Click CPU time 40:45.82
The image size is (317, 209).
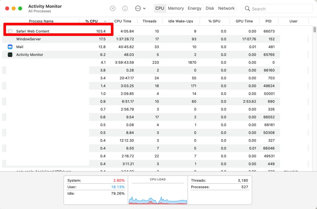[126, 47]
